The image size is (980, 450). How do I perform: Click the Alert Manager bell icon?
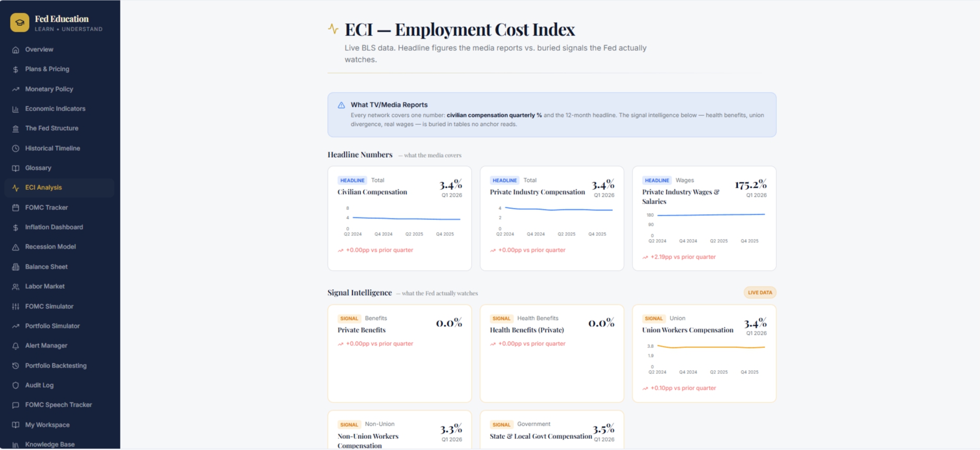[x=15, y=346]
